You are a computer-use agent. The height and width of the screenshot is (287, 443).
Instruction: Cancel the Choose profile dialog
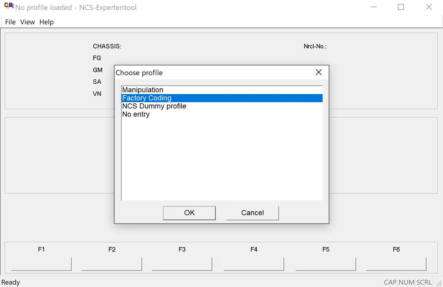[x=252, y=213]
